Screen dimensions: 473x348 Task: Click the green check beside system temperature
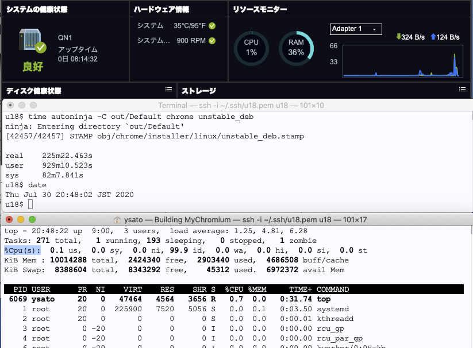point(212,26)
